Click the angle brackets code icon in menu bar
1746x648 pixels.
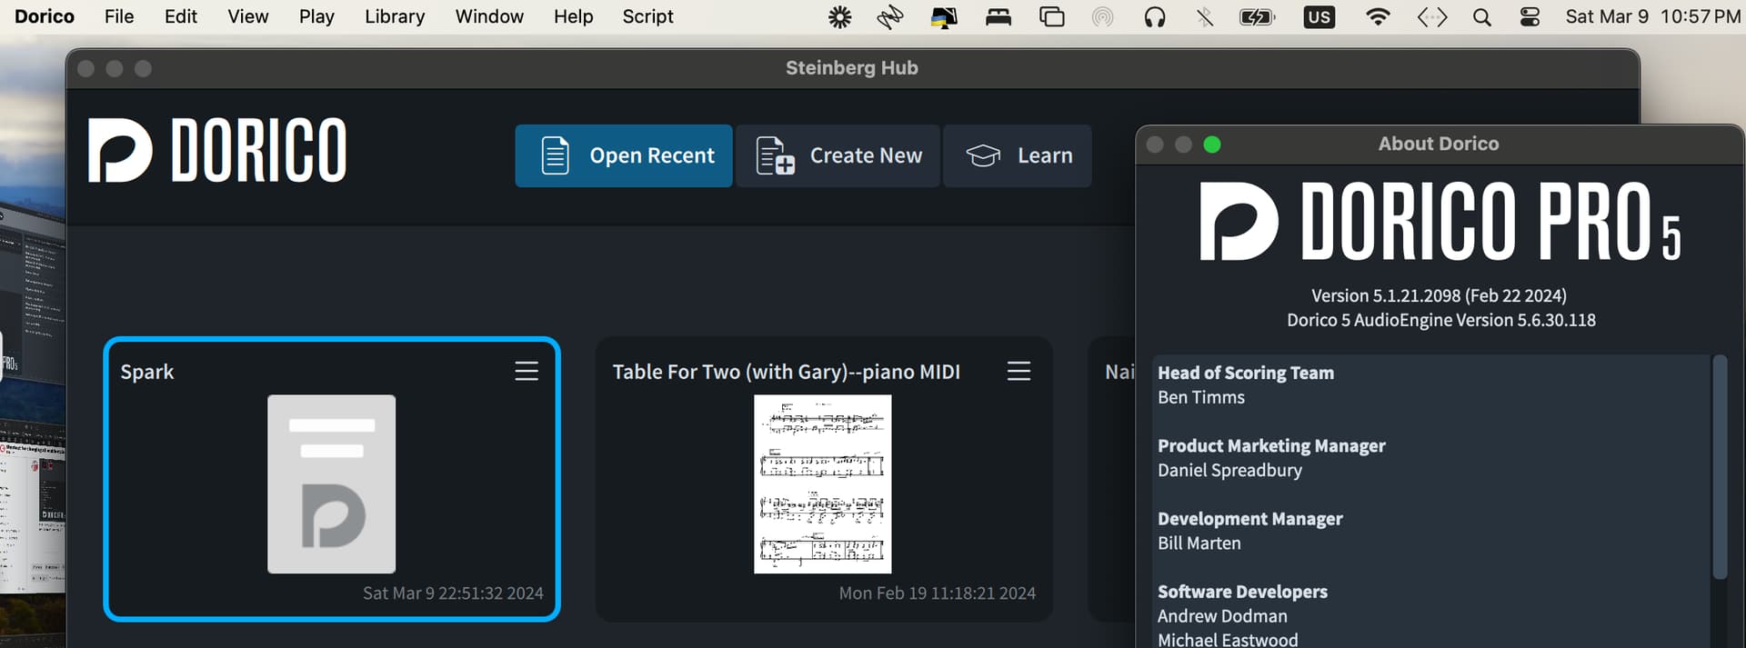[1432, 16]
